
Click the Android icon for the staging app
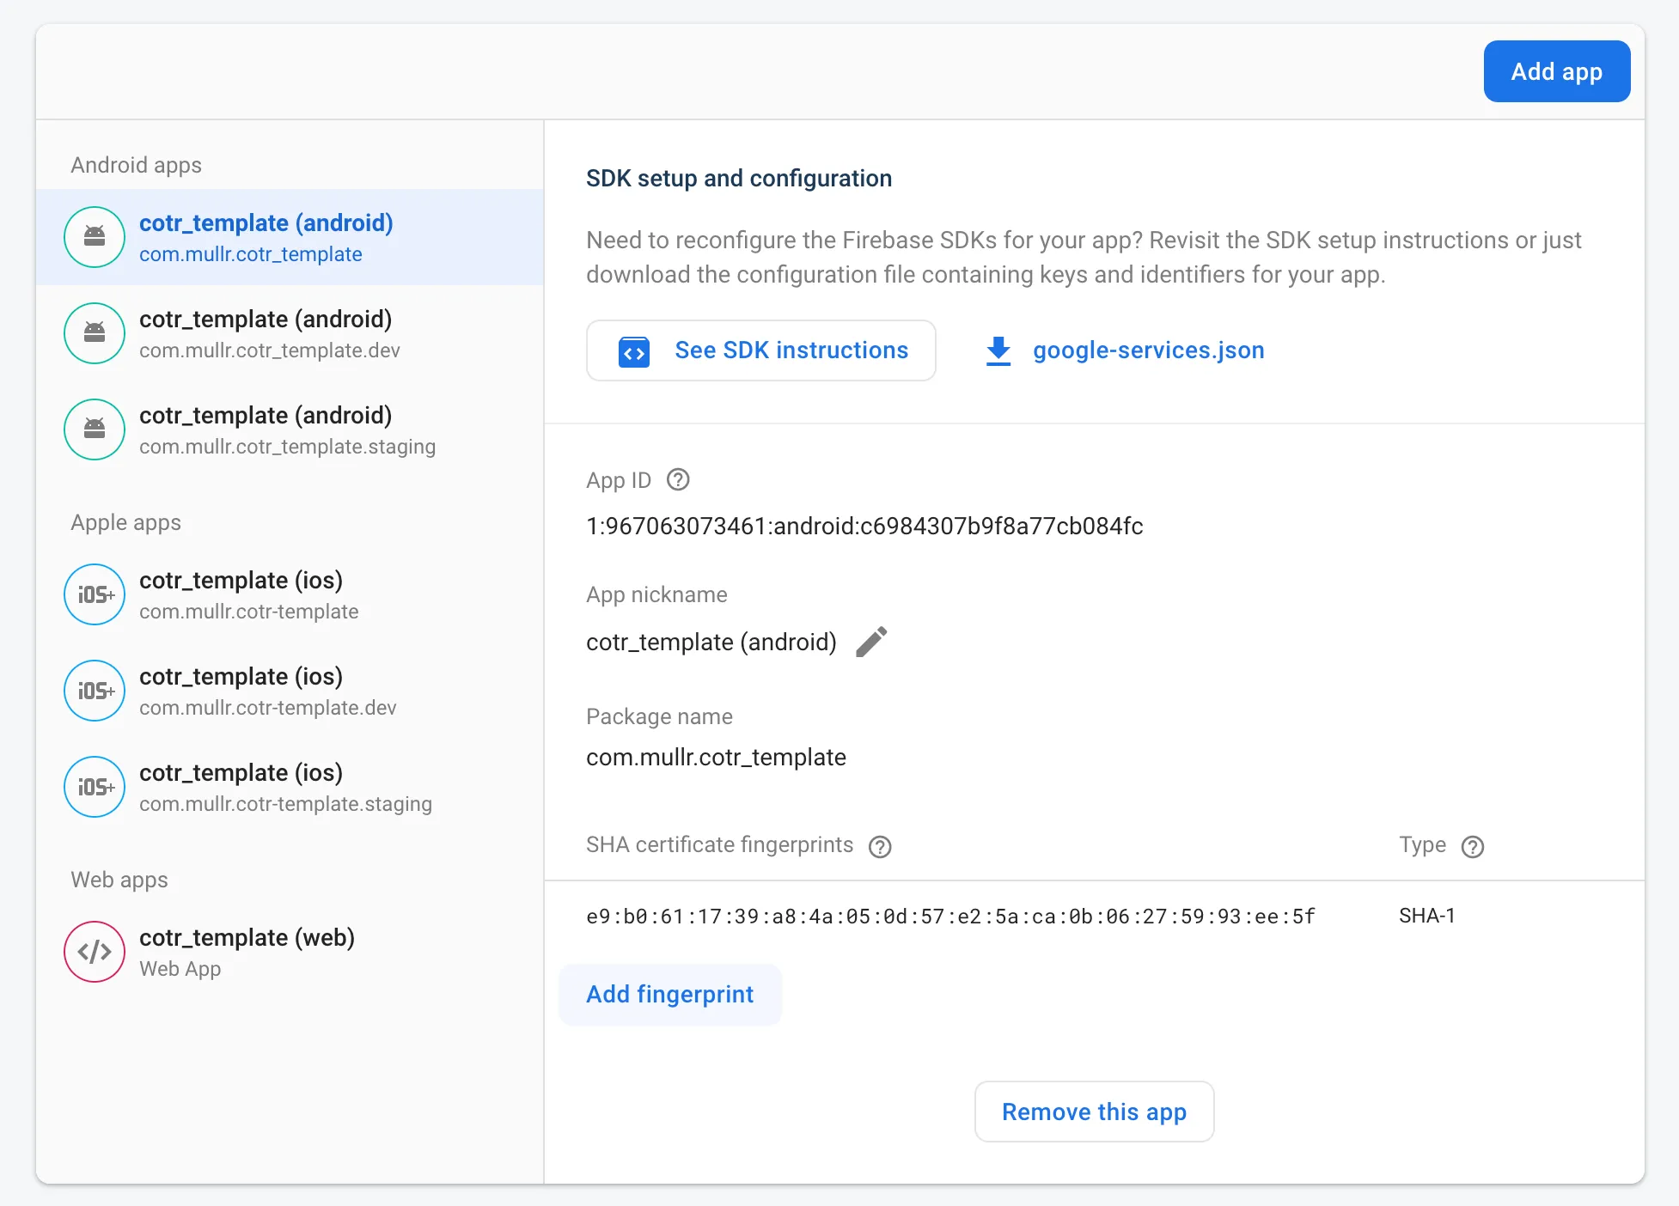(95, 429)
